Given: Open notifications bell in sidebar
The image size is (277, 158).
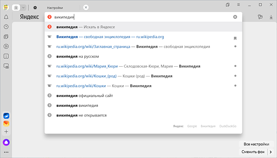Looking at the screenshot, I should pyautogui.click(x=6, y=17).
